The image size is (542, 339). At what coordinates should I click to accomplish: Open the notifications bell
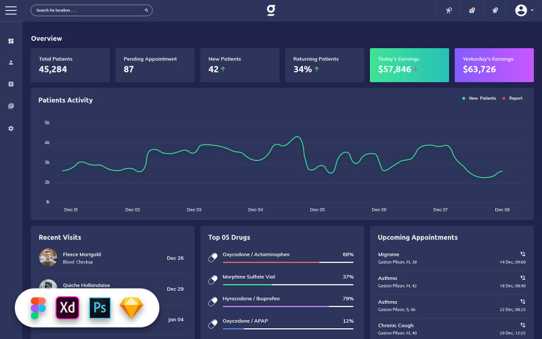(x=495, y=10)
